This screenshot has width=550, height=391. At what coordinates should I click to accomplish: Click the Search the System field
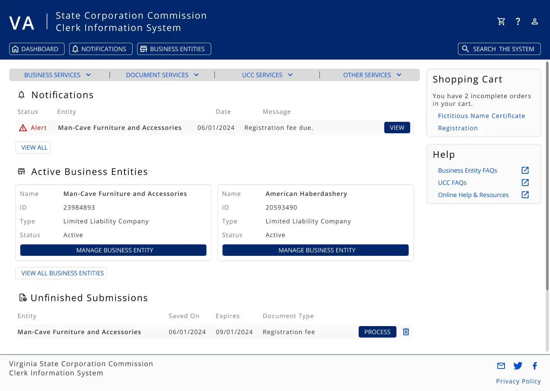coord(499,49)
